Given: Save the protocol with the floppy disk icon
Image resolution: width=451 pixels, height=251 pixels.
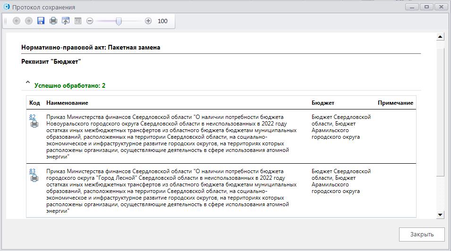Looking at the screenshot, I should click(41, 21).
